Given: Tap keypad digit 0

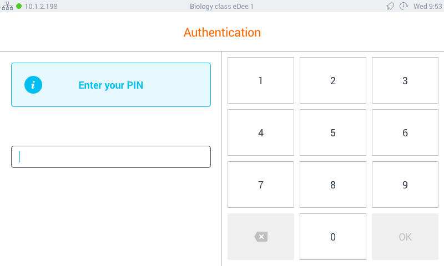Looking at the screenshot, I should [333, 237].
